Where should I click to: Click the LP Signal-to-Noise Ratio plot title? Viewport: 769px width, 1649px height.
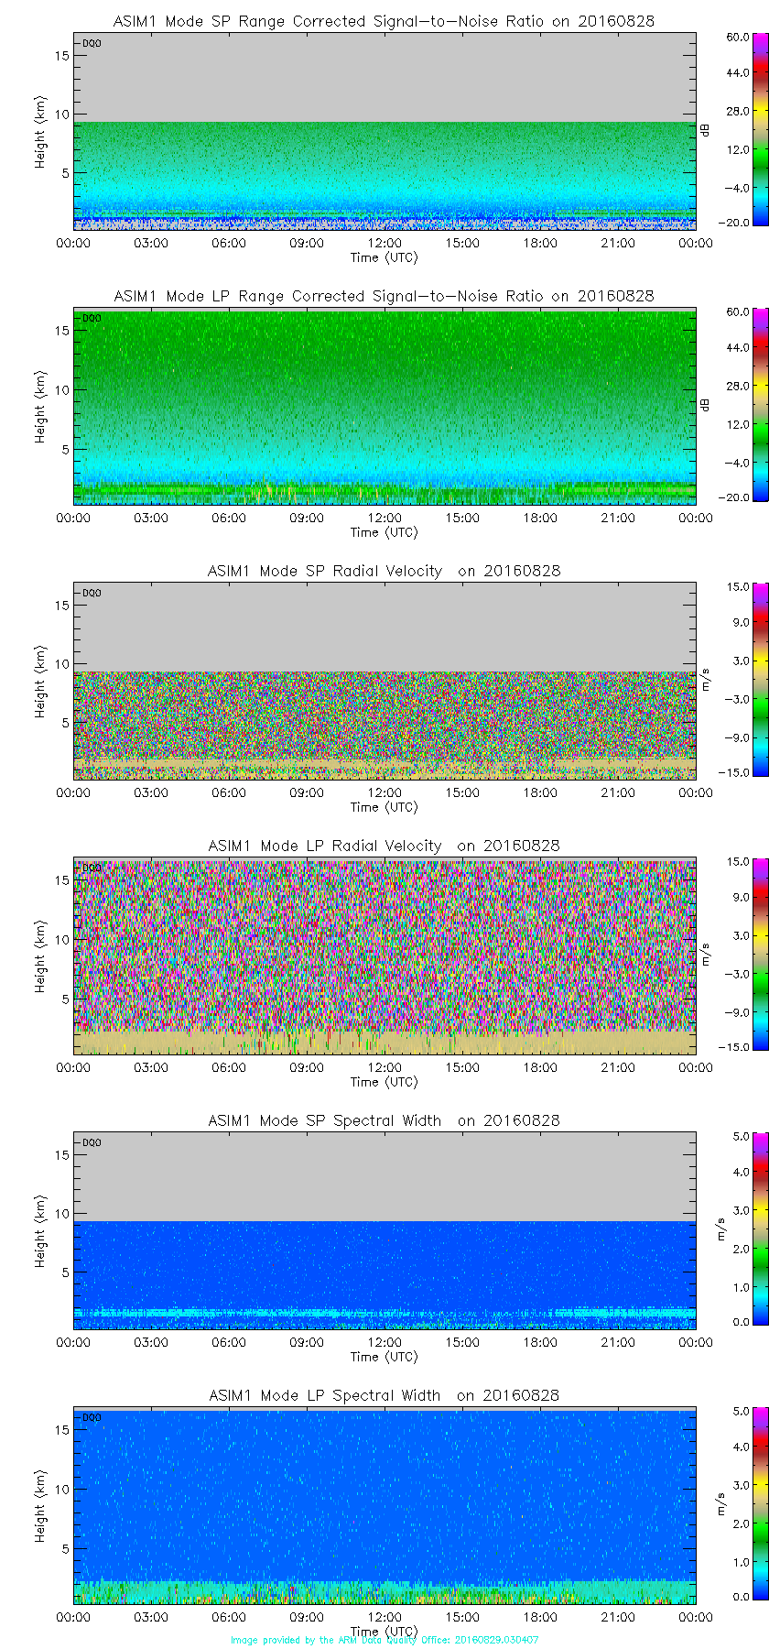pos(384,296)
